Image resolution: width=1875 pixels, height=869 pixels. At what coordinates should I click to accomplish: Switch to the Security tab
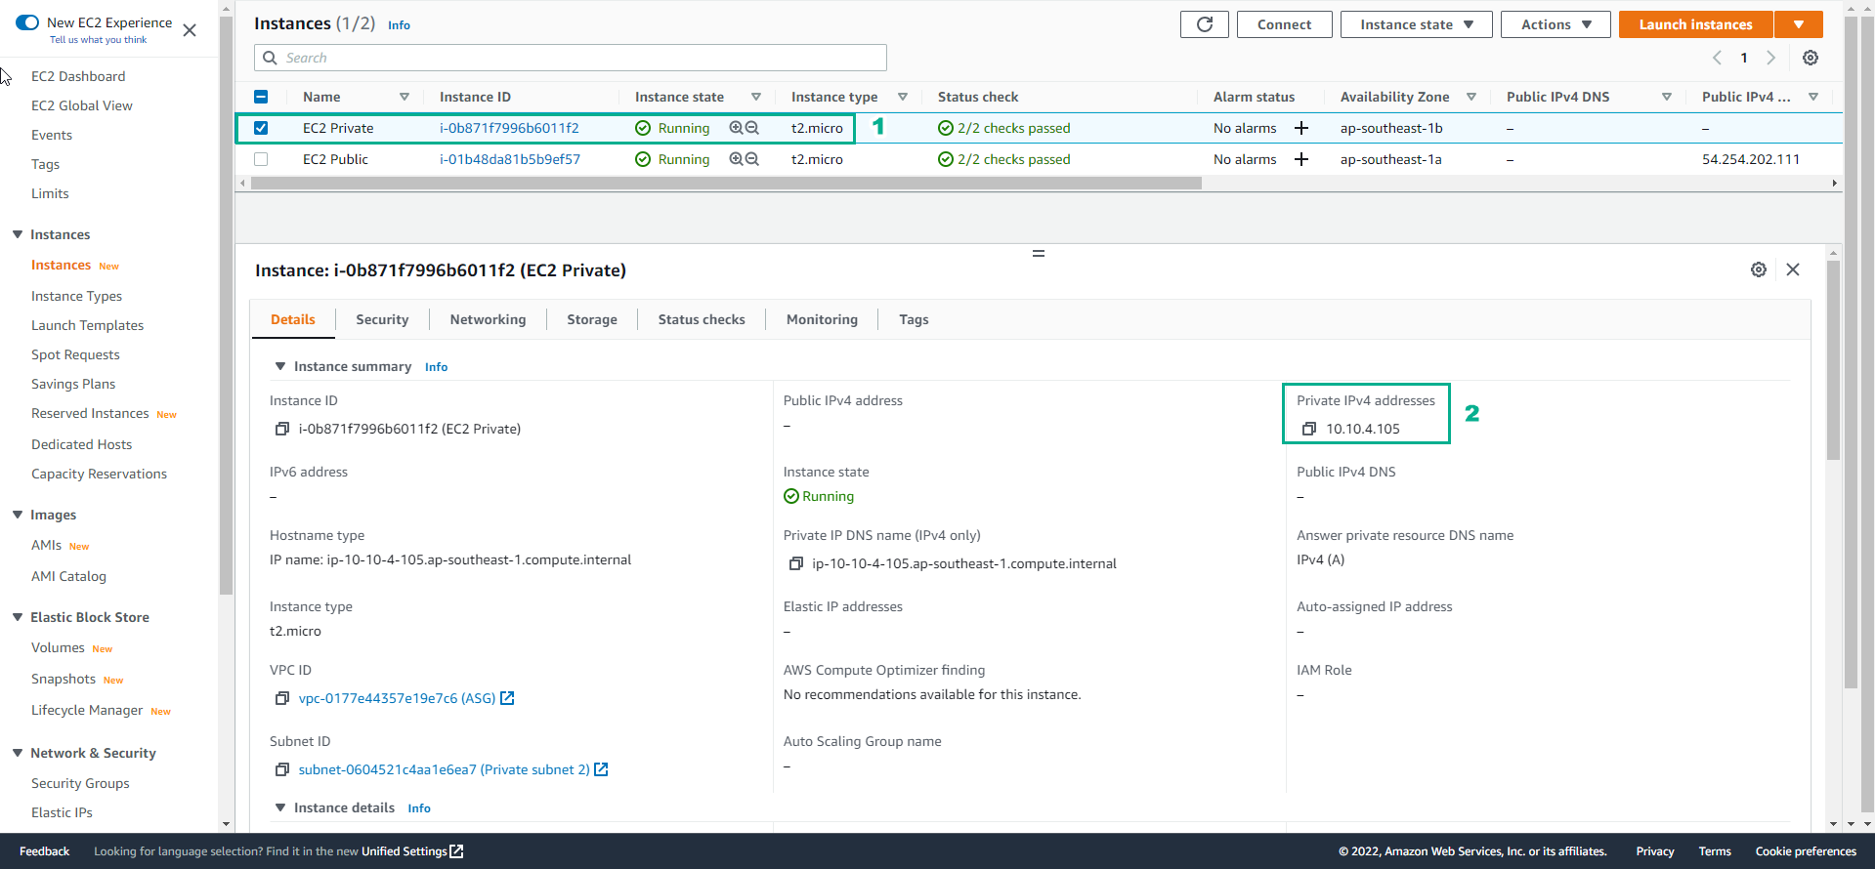(x=382, y=319)
